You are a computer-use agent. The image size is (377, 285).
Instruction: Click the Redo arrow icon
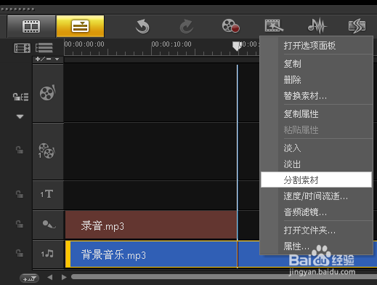tap(187, 26)
